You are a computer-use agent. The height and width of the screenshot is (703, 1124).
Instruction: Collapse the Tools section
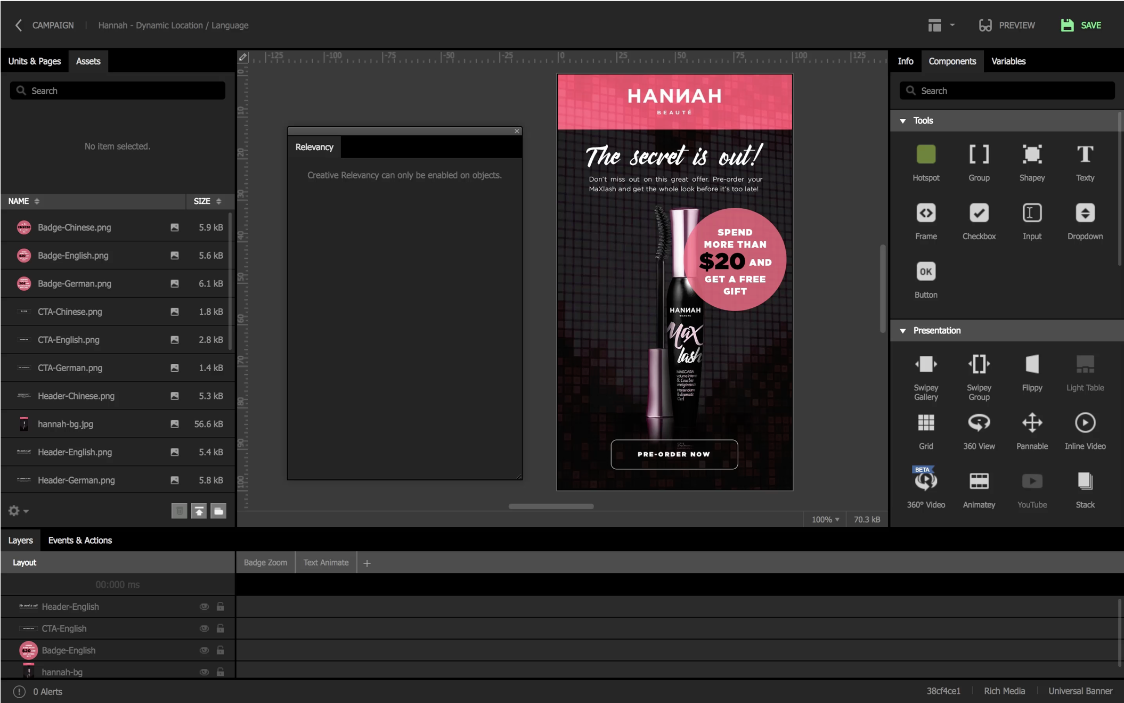point(903,121)
